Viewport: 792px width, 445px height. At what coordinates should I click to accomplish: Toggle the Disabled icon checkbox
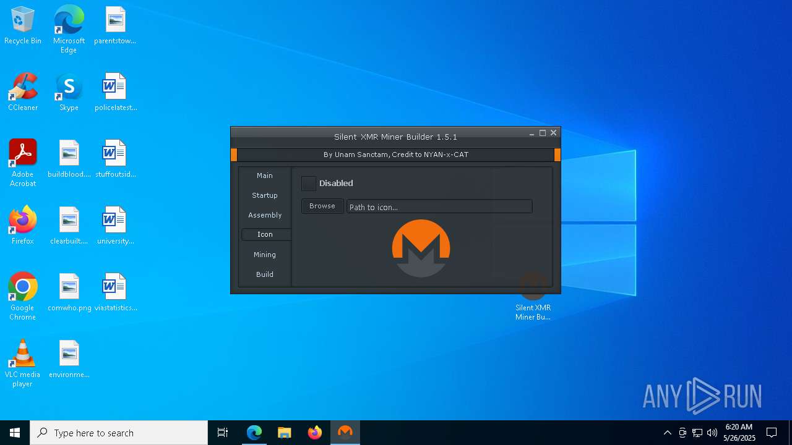click(x=309, y=184)
